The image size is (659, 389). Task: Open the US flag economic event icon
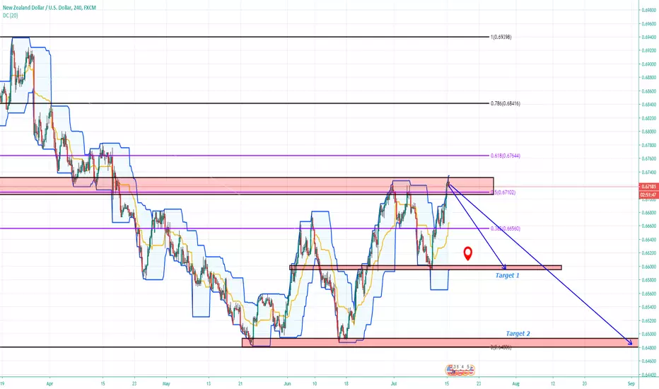pos(450,370)
